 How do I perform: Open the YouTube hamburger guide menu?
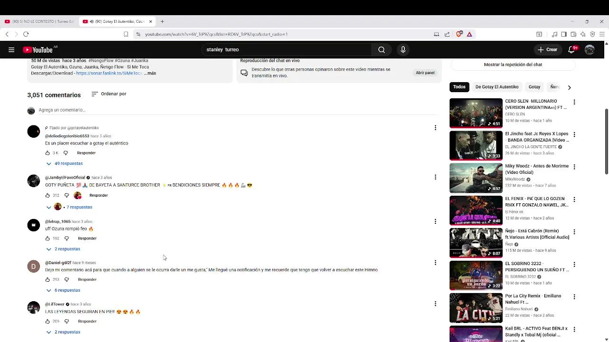(x=11, y=49)
